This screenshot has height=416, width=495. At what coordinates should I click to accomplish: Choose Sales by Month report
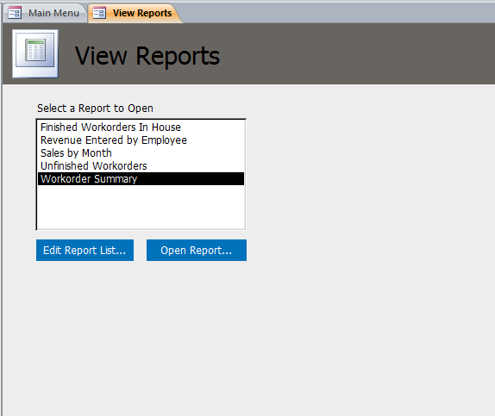(141, 153)
